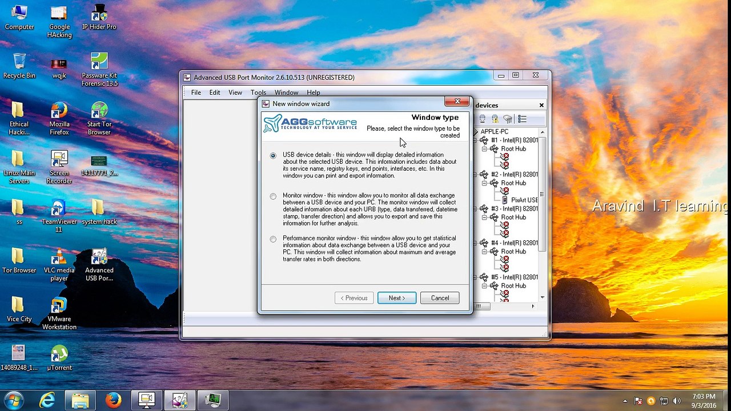Collapse the Root Hub under controller #1

coord(484,149)
